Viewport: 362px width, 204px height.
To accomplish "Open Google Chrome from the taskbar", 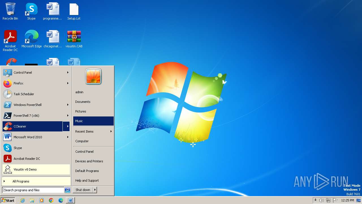I will pos(51,200).
